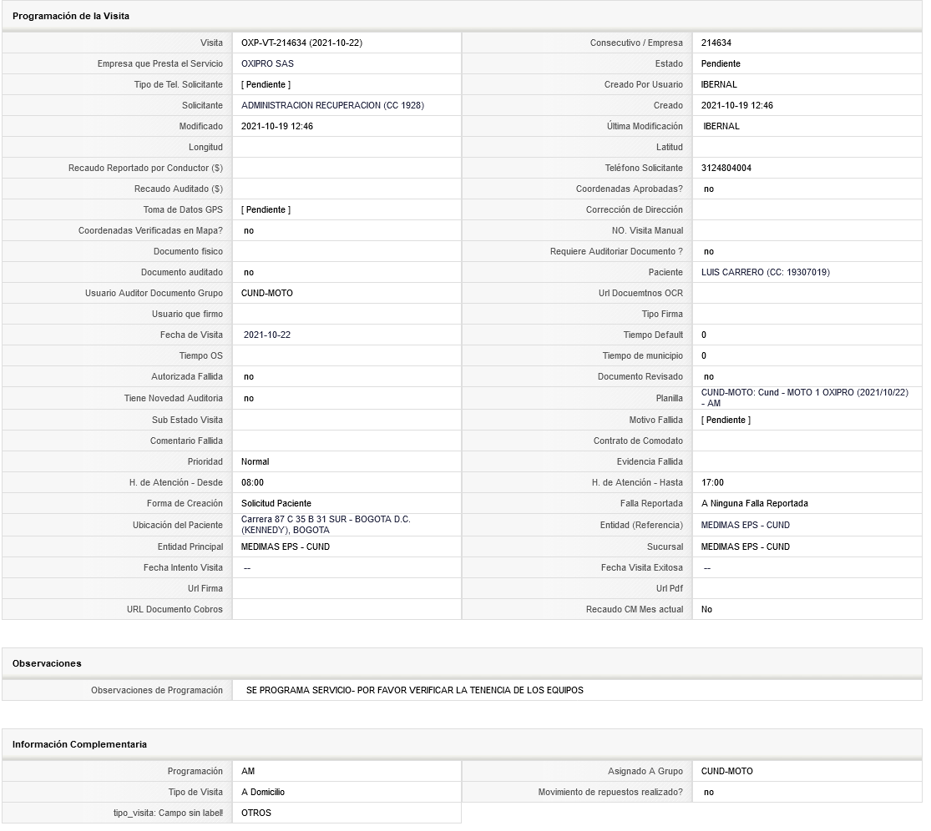
Task: Select the Modificado date 2021-10-19 12:46
Action: pos(276,126)
